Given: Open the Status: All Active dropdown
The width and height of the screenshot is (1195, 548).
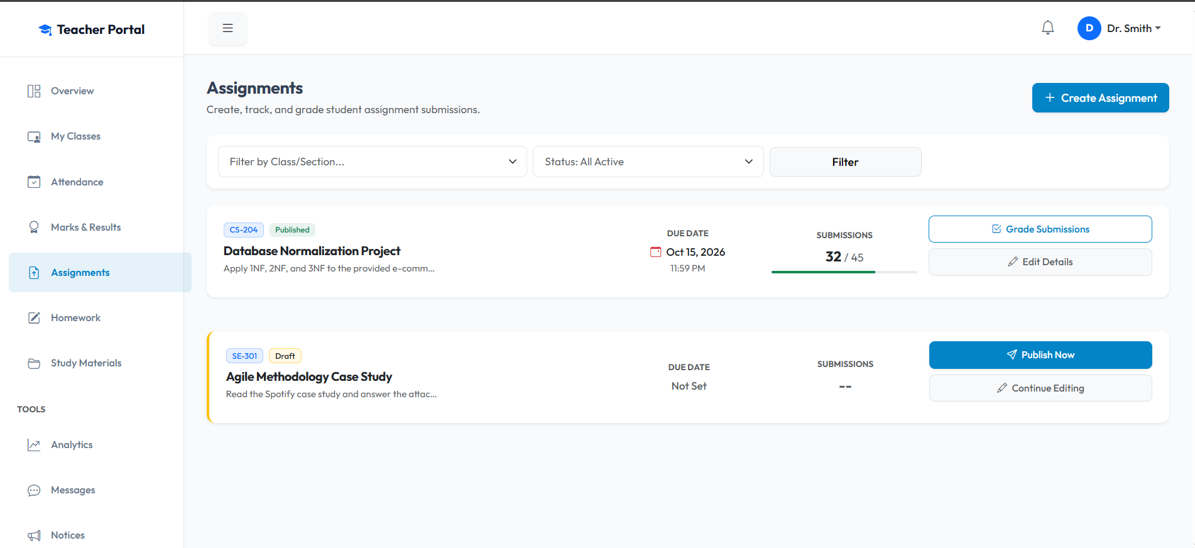Looking at the screenshot, I should (648, 162).
